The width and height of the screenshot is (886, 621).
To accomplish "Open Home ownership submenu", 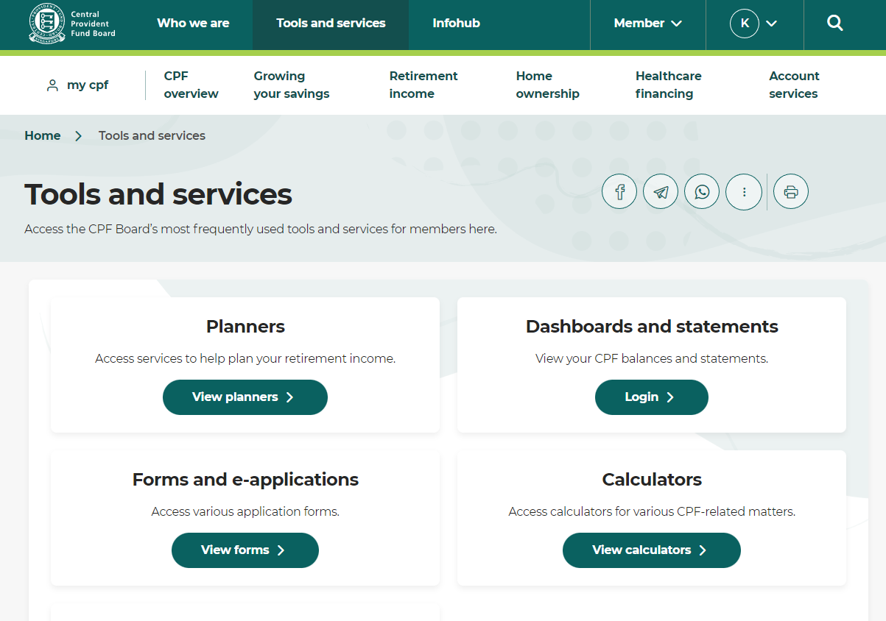I will click(x=547, y=85).
